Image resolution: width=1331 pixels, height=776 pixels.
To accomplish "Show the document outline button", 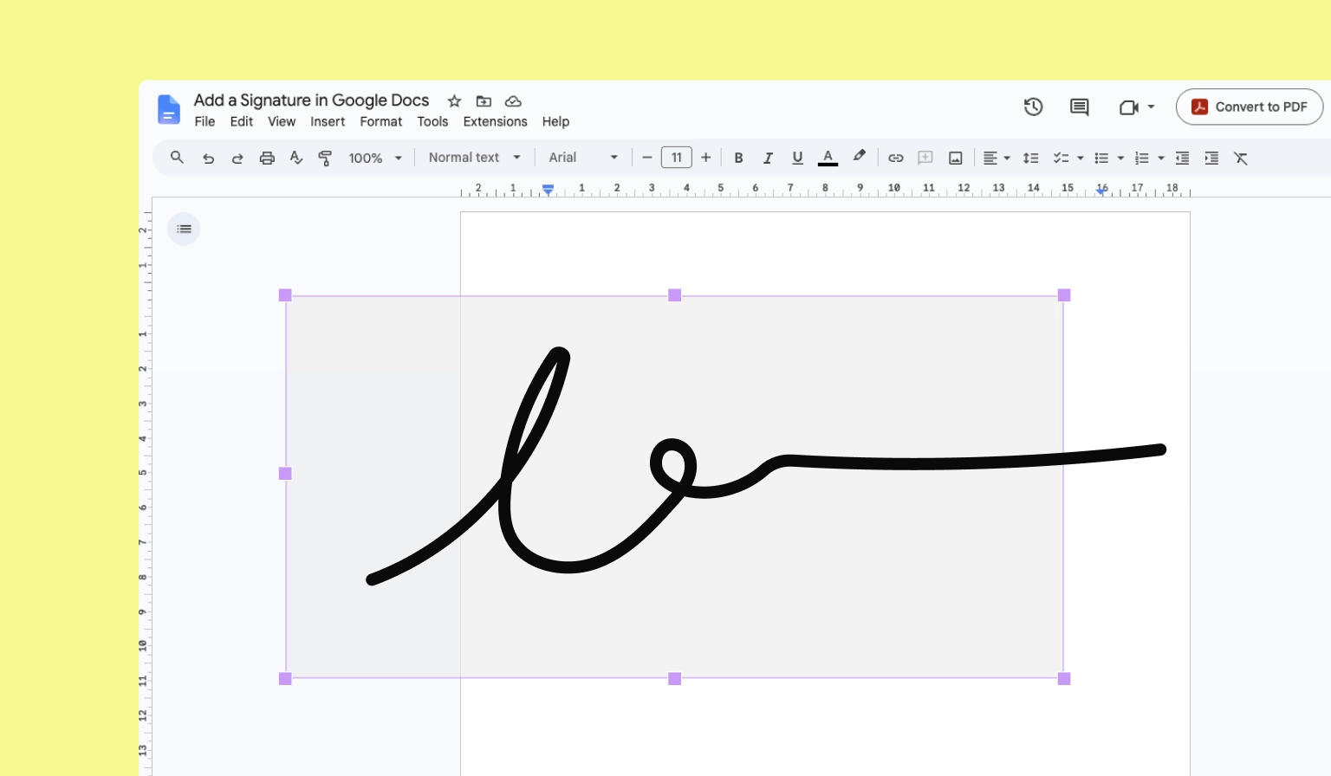I will click(184, 229).
